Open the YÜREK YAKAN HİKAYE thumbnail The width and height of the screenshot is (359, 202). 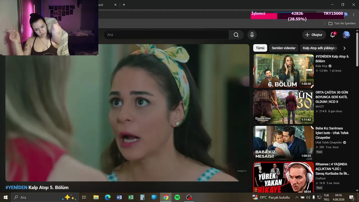click(283, 177)
